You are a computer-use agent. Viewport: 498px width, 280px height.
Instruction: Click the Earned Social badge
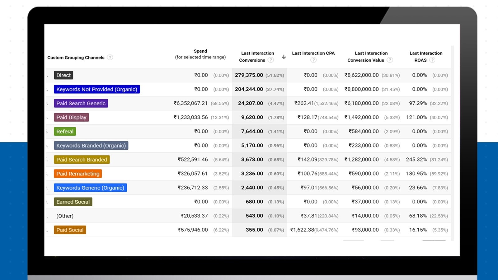(x=73, y=202)
